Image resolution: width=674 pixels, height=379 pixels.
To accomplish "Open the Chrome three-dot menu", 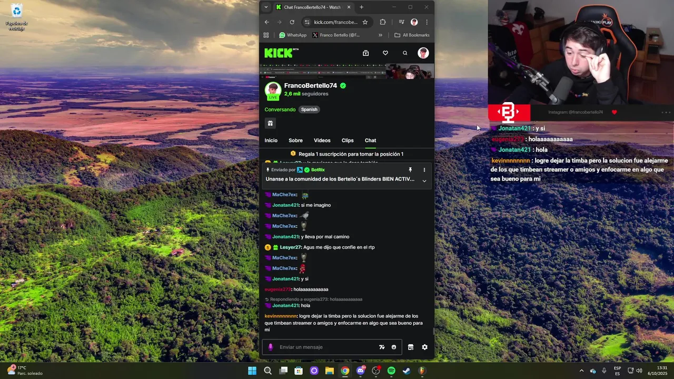I will pos(427,22).
